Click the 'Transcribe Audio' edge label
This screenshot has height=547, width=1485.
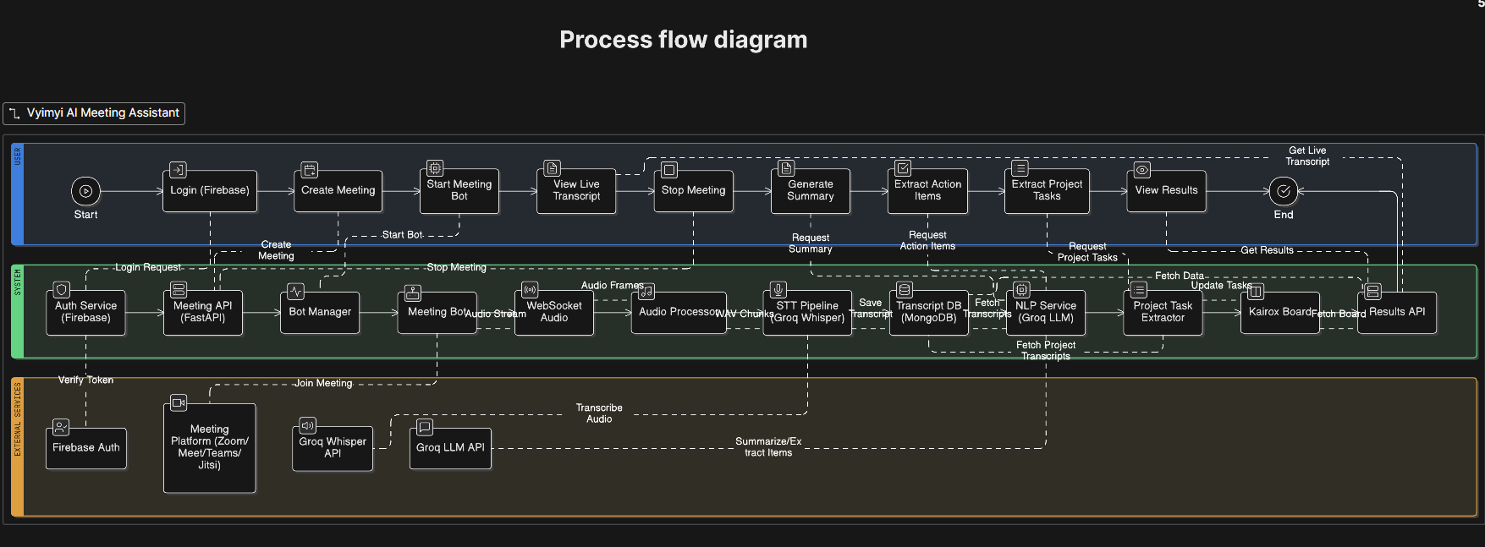[x=599, y=413]
